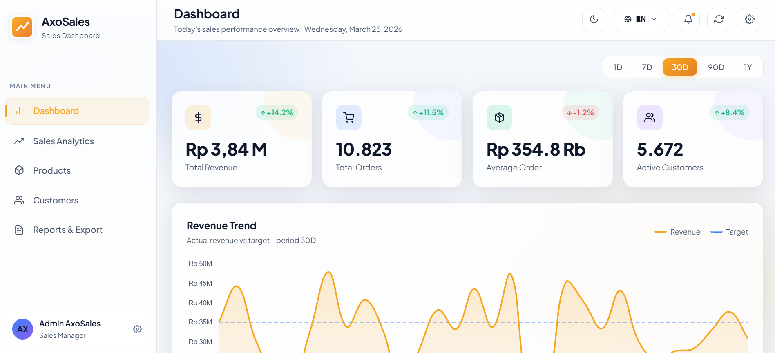The width and height of the screenshot is (775, 353).
Task: Open user settings gear beside Admin AxoSales
Action: [137, 329]
